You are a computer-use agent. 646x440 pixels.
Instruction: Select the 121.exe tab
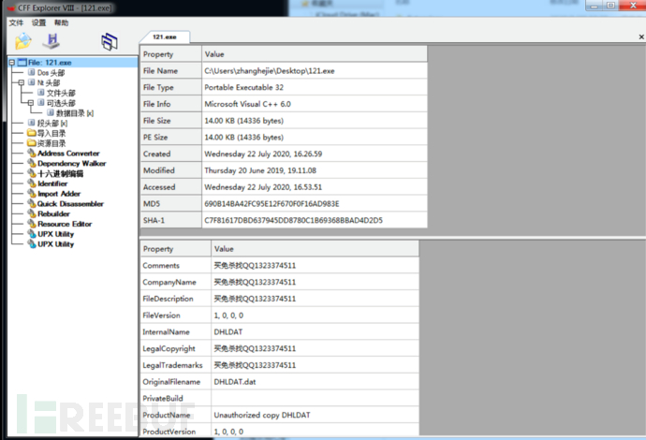coord(165,37)
